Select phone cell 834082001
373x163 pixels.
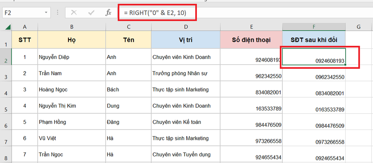coord(252,89)
